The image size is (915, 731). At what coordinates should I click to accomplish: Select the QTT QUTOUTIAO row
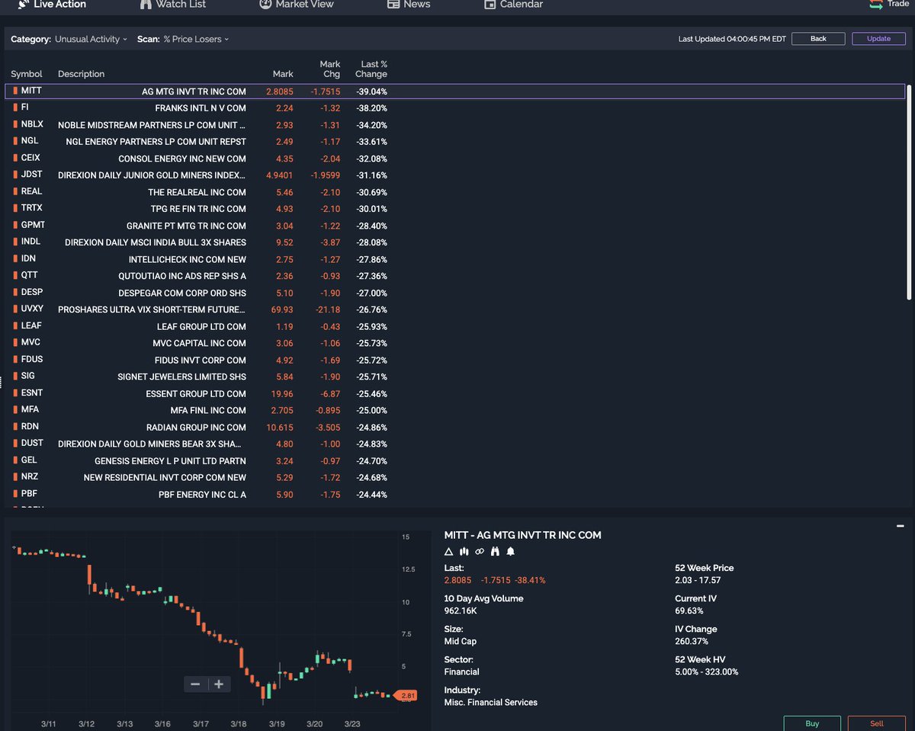(455, 276)
